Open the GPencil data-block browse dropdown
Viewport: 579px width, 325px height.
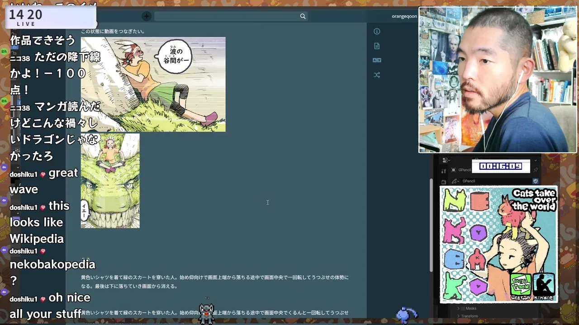[455, 181]
